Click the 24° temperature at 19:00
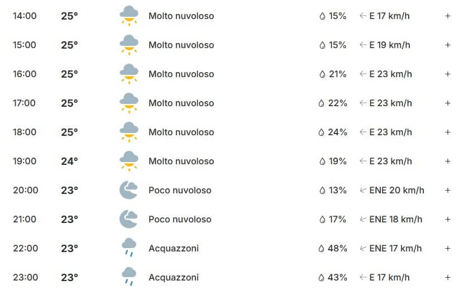Screen dimensions: 459x290 [69, 161]
